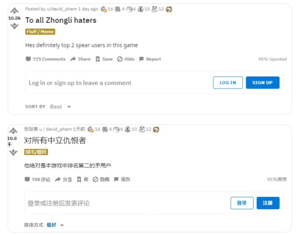The image size is (297, 235).
Task: Downvote the English Zhongli haters post
Action: [x=14, y=26]
